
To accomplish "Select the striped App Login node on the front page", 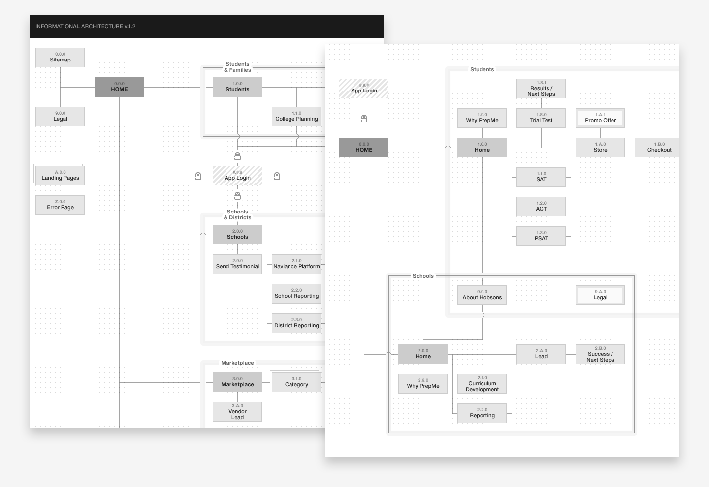I will [237, 176].
